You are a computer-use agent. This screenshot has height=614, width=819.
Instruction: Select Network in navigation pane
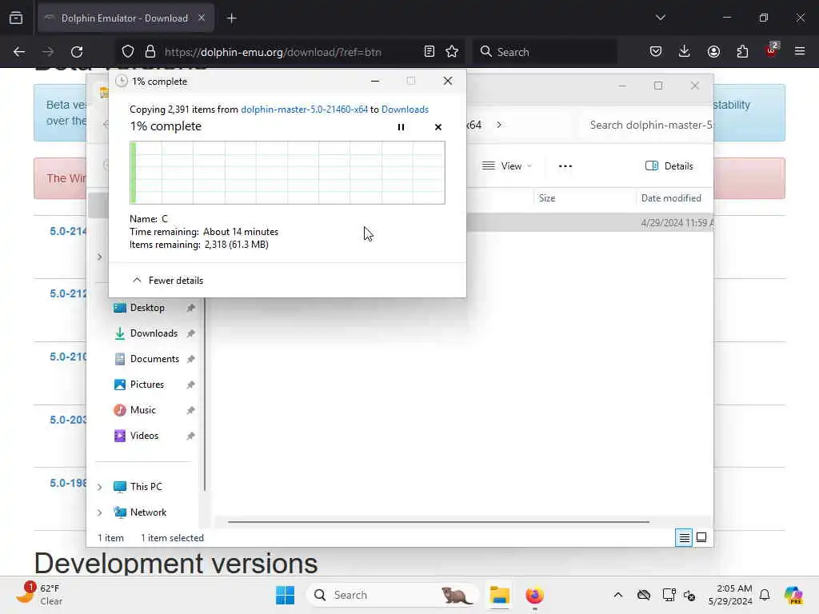(x=148, y=512)
